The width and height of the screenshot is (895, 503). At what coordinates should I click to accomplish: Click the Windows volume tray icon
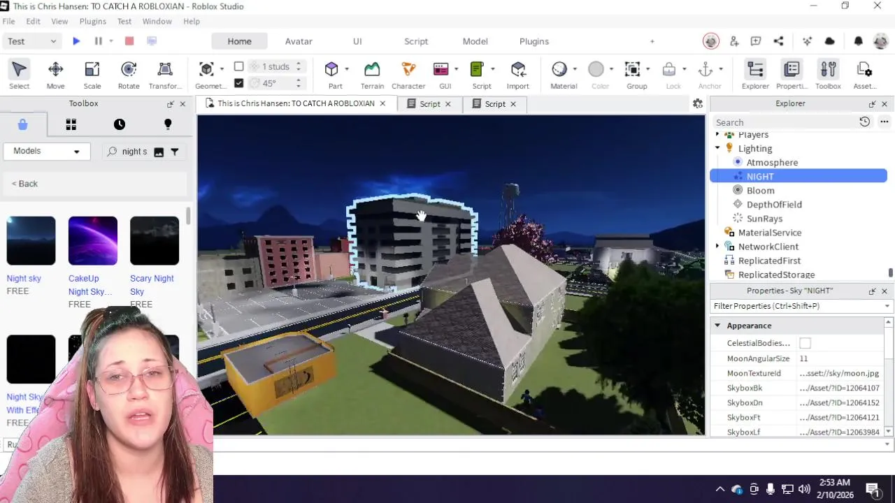click(x=804, y=489)
